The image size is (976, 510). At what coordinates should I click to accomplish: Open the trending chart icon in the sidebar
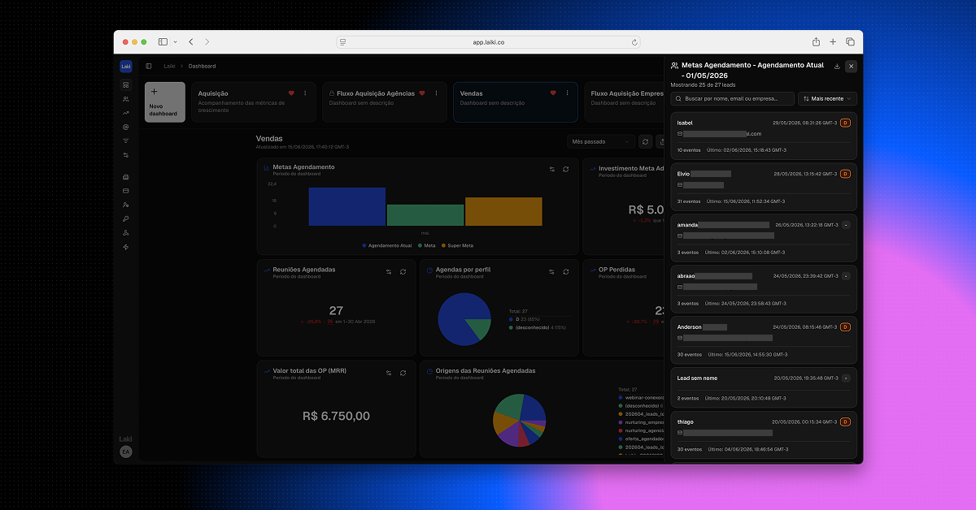point(126,113)
